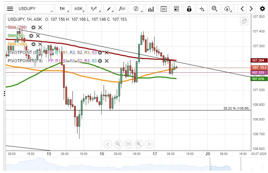The width and height of the screenshot is (268, 173).
Task: Open chart settings gear in toolbar
Action: [x=262, y=9]
